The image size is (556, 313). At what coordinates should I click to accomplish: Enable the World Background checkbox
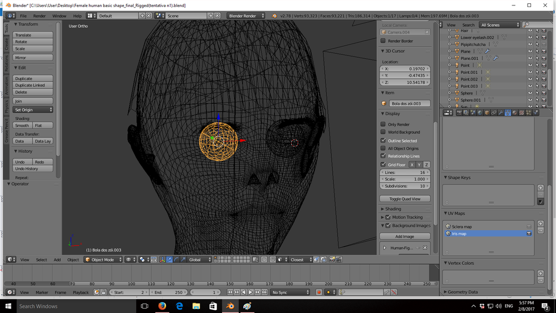tap(383, 132)
